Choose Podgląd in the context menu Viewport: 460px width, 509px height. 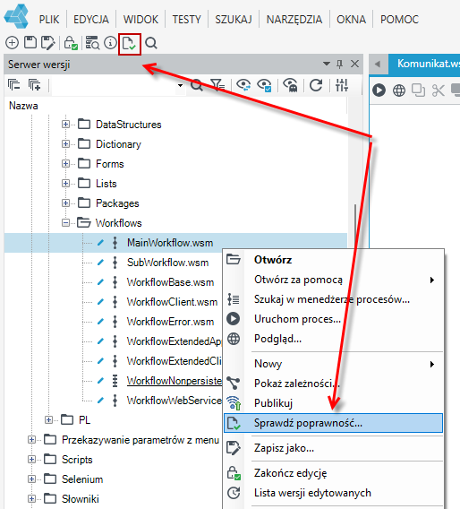point(333,339)
